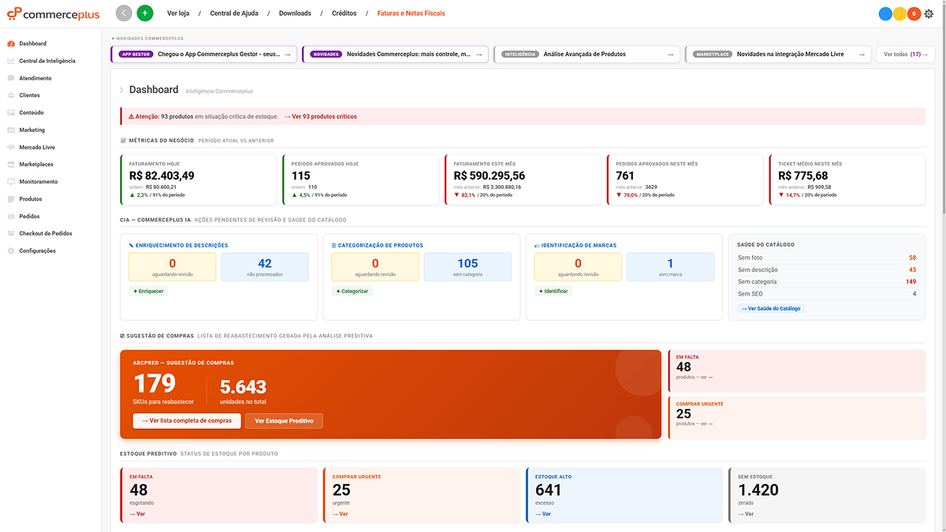Go to Central de Inteligência sidebar item
946x532 pixels.
(47, 61)
